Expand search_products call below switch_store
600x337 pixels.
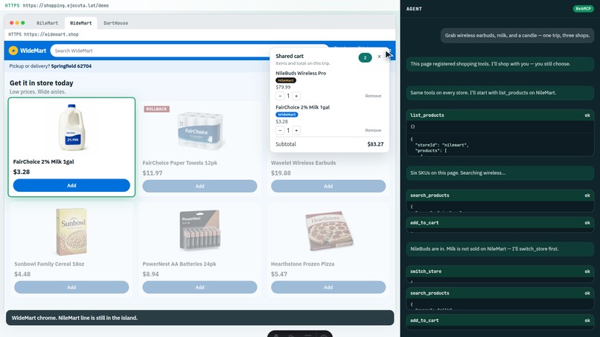pos(500,293)
